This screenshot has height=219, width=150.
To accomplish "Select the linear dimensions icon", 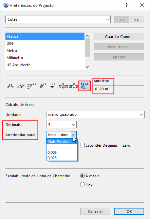I will click(11, 86).
